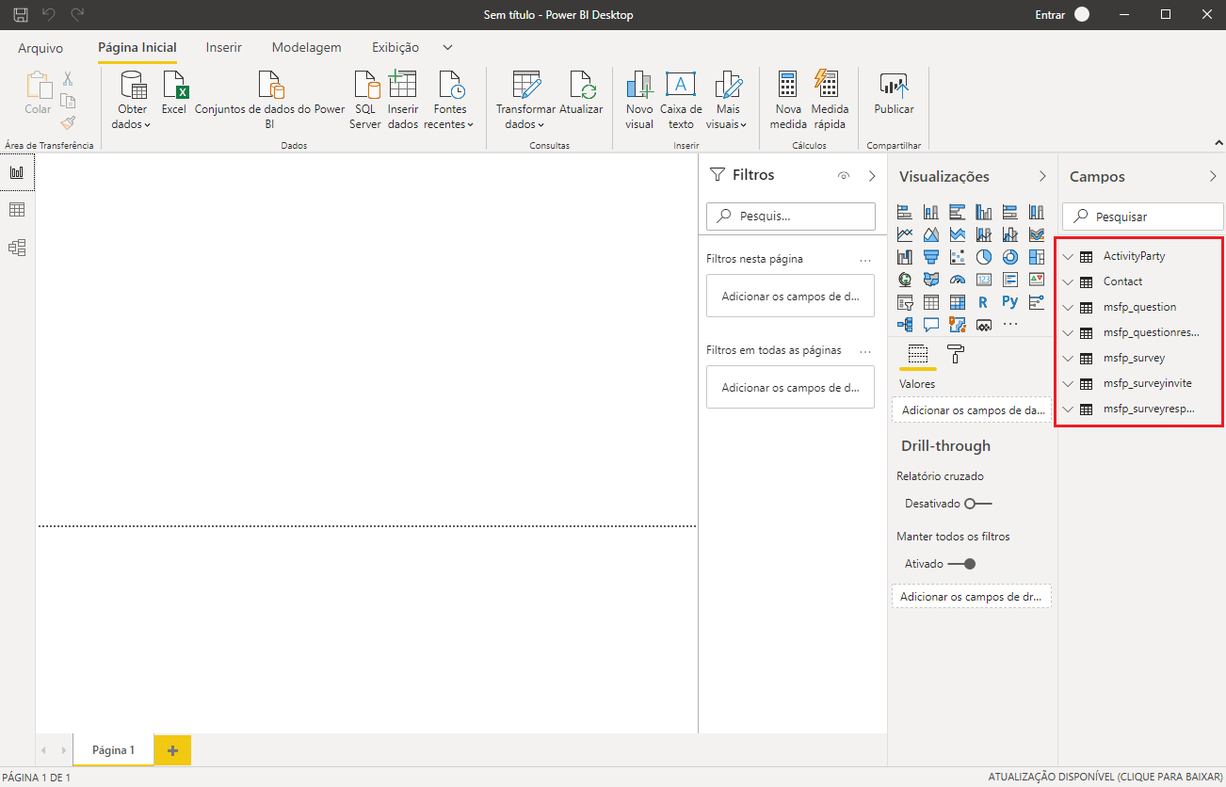Click Entrar to sign in
1226x787 pixels.
tap(1050, 15)
